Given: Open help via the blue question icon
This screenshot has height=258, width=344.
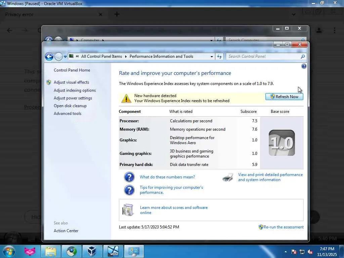Looking at the screenshot, I should [x=304, y=66].
